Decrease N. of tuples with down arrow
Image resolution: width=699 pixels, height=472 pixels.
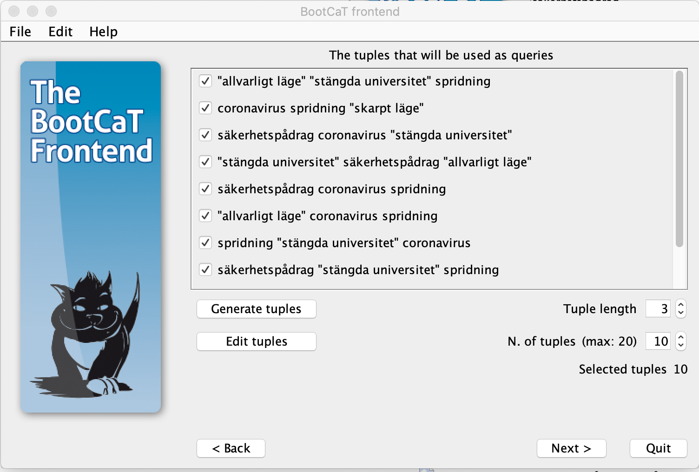point(681,346)
